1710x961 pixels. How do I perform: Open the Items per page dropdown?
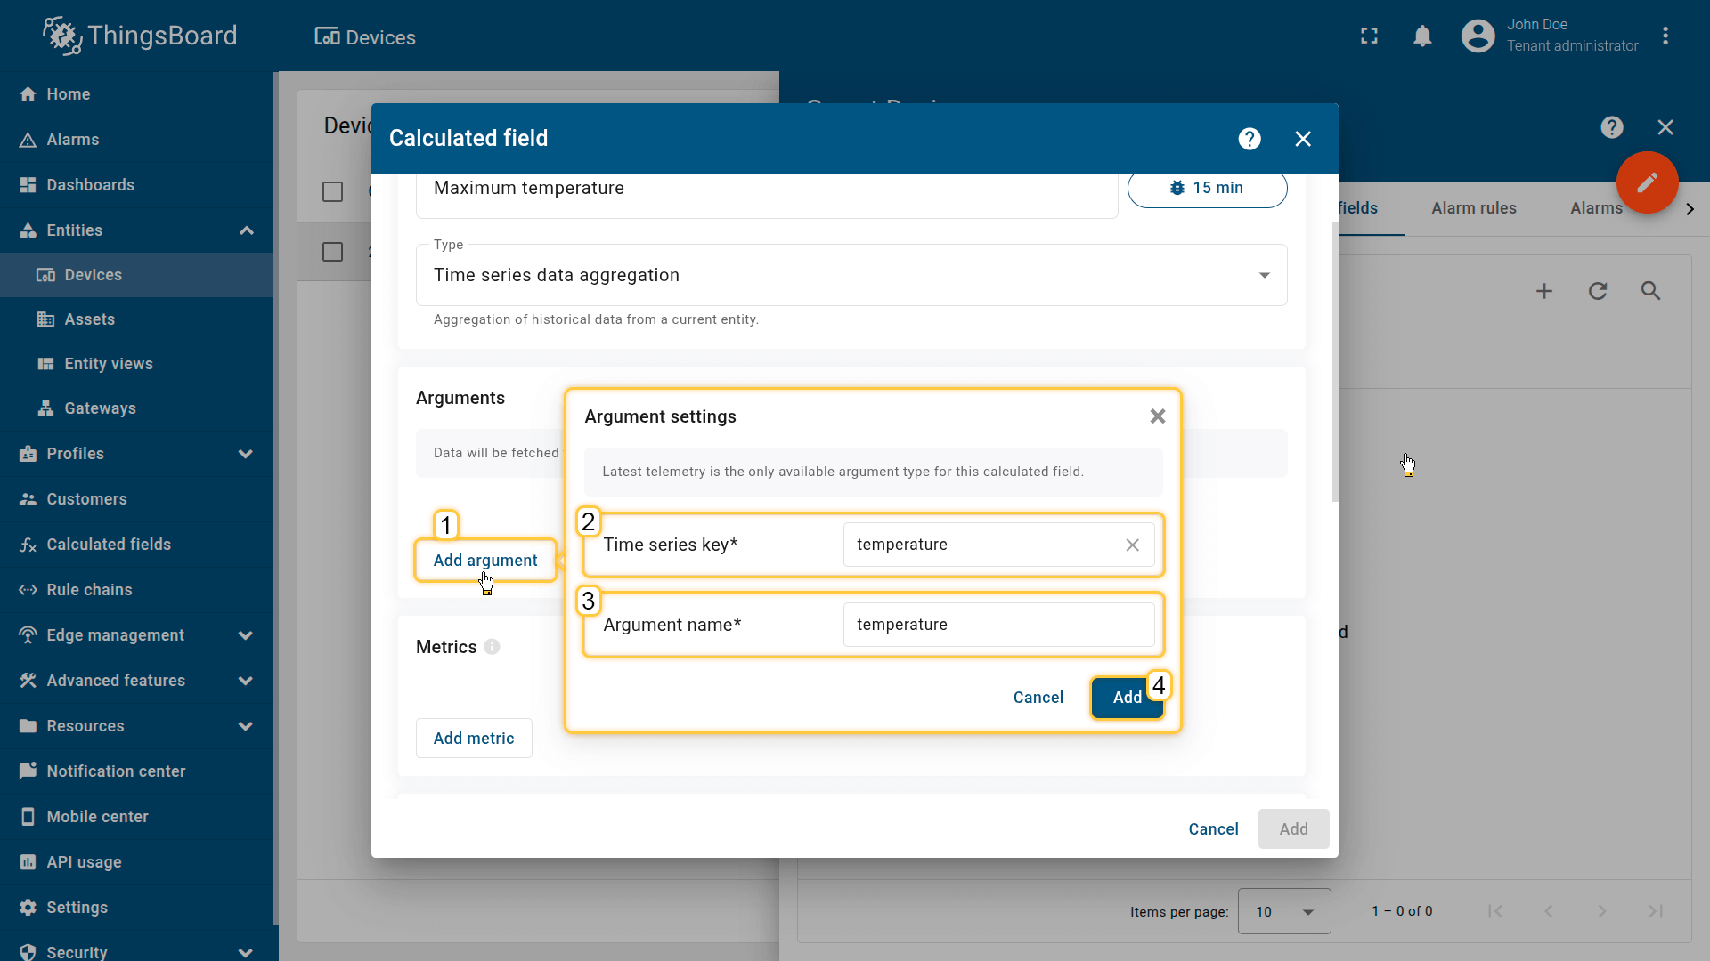[x=1283, y=911]
